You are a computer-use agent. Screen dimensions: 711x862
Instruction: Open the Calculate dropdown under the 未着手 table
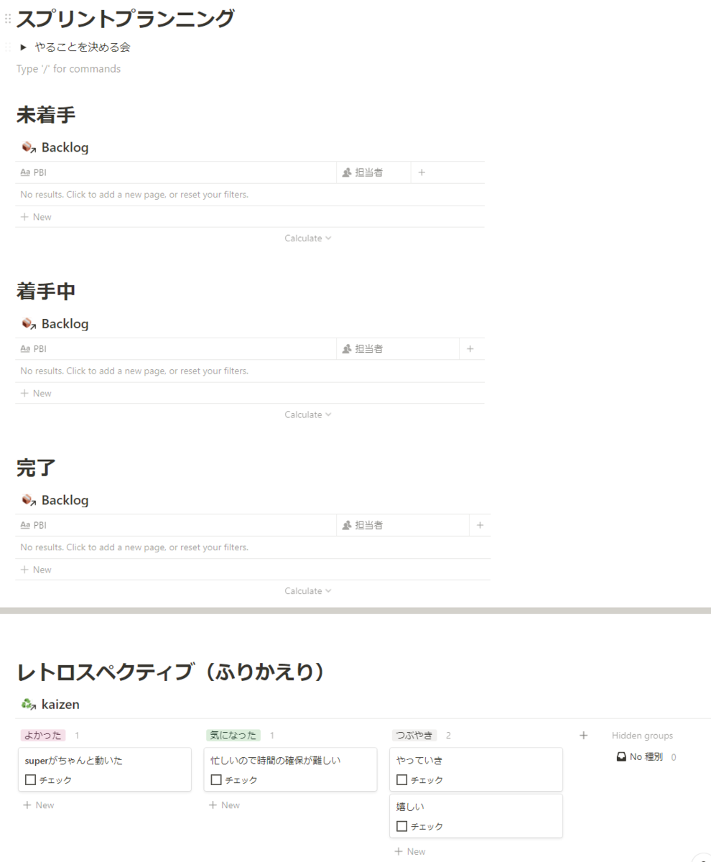point(308,238)
